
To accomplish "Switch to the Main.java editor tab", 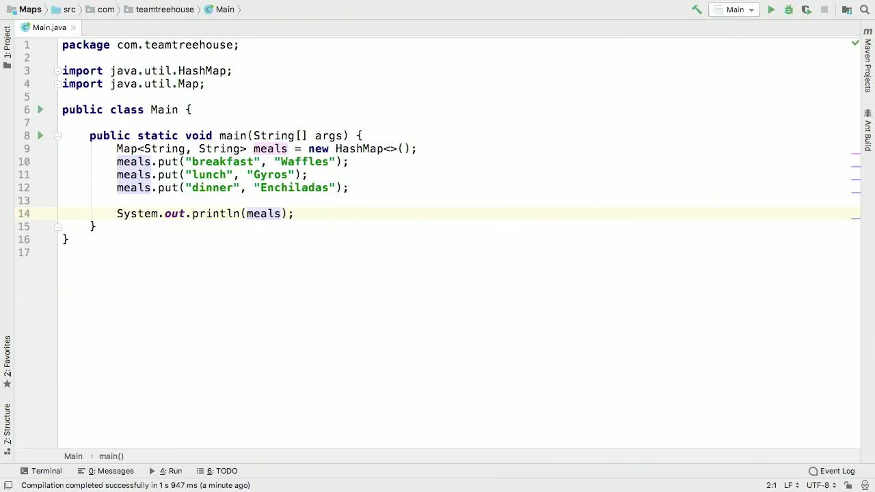I will (44, 27).
